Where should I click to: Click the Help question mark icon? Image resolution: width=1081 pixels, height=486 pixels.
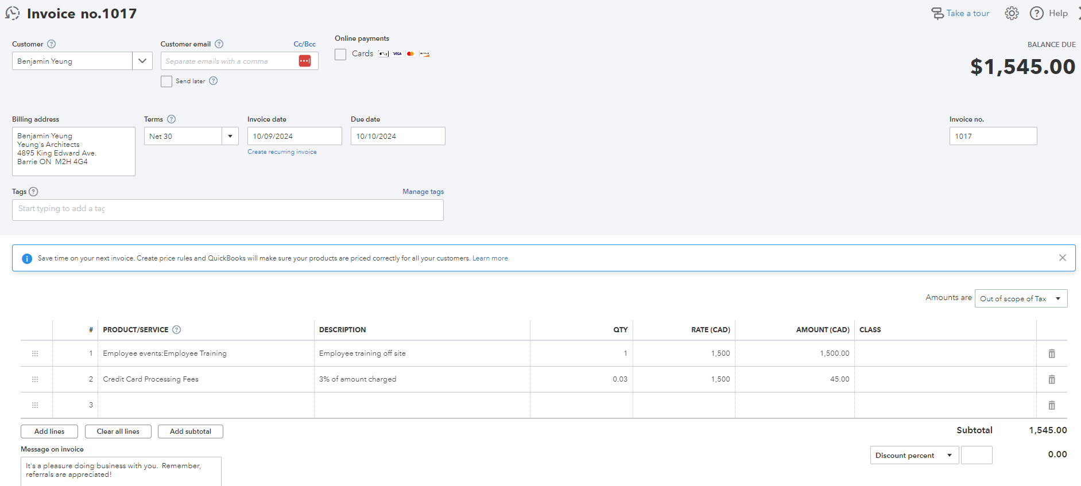(1037, 13)
